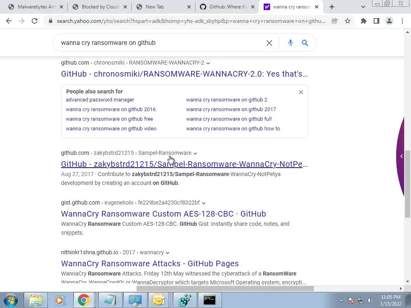This screenshot has height=308, width=411.
Task: Toggle the Chrome side panel
Action: (x=376, y=21)
